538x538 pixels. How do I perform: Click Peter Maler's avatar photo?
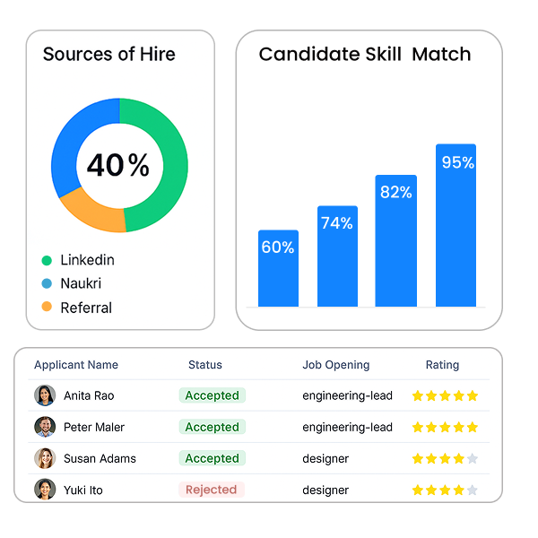(x=45, y=427)
